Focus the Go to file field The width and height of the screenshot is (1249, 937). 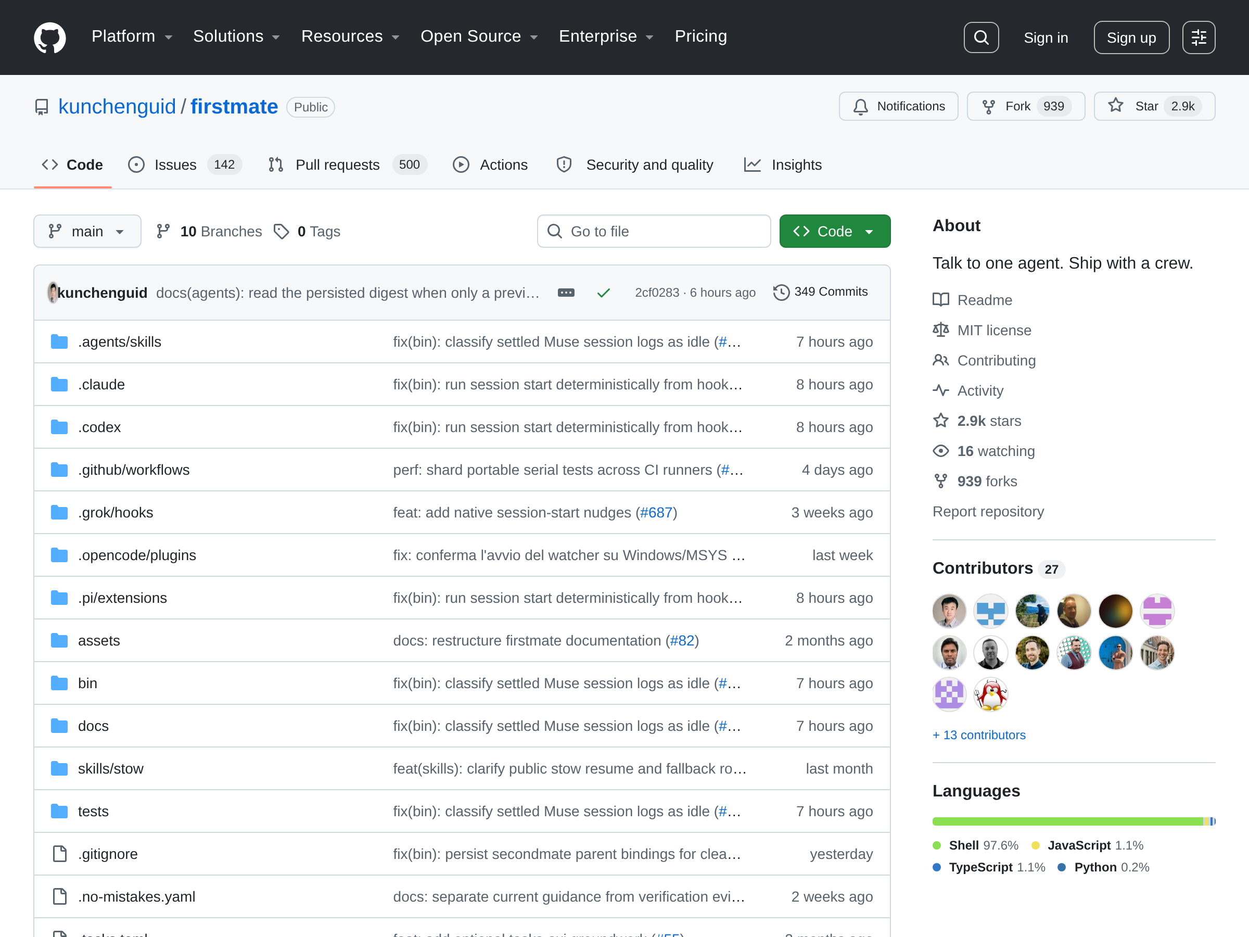pos(654,232)
